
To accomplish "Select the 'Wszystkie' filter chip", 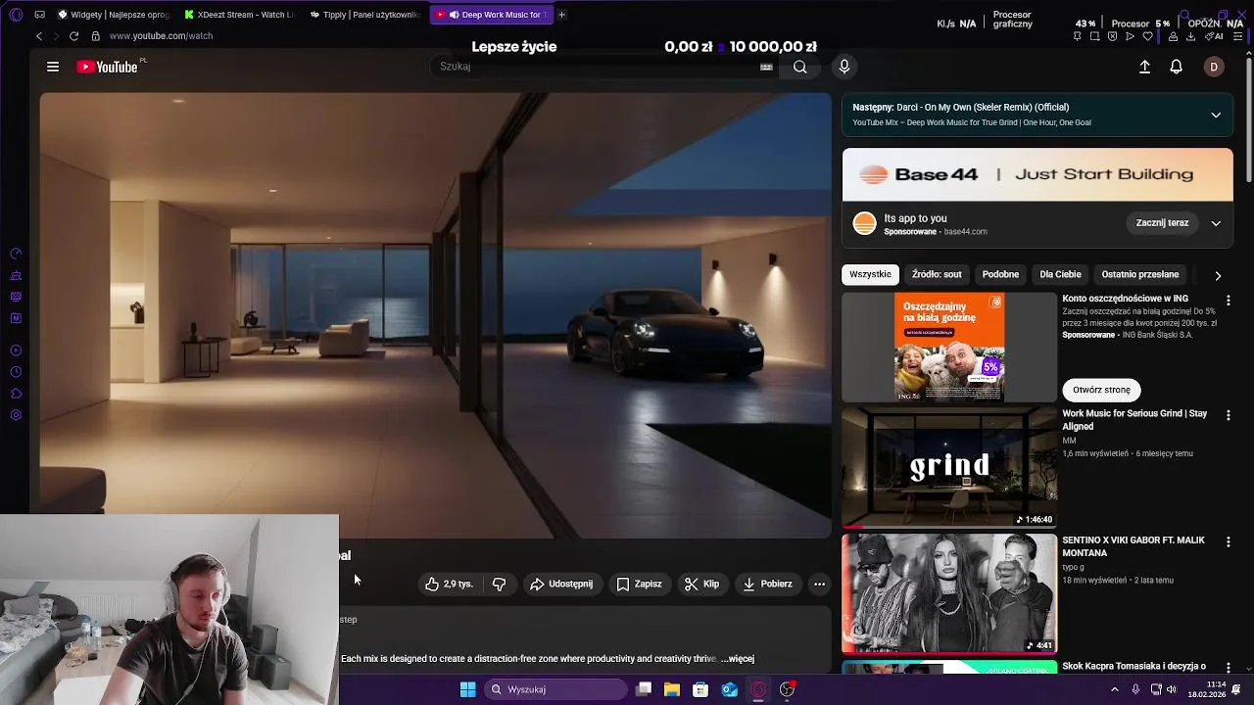I will coord(870,274).
